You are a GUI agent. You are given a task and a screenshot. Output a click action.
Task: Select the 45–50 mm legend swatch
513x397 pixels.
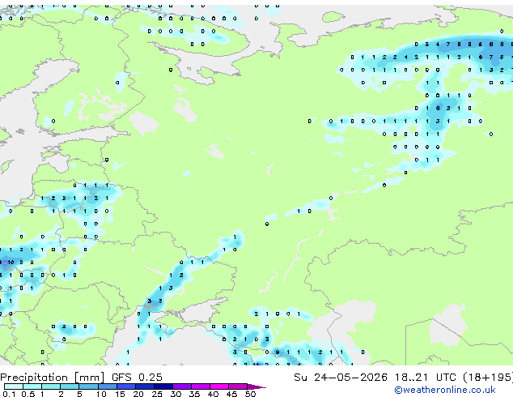pos(238,386)
